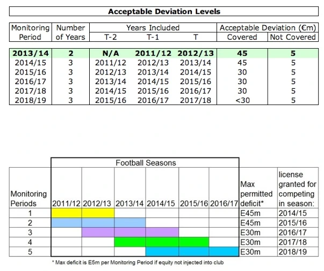Select license season 2016/17 in period 3 row
Viewport: 324px width, 271px height.
point(293,232)
